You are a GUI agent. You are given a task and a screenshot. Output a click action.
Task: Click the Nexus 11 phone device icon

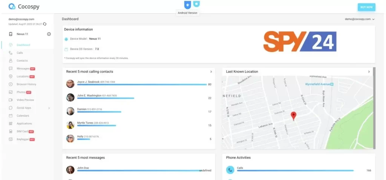point(11,34)
